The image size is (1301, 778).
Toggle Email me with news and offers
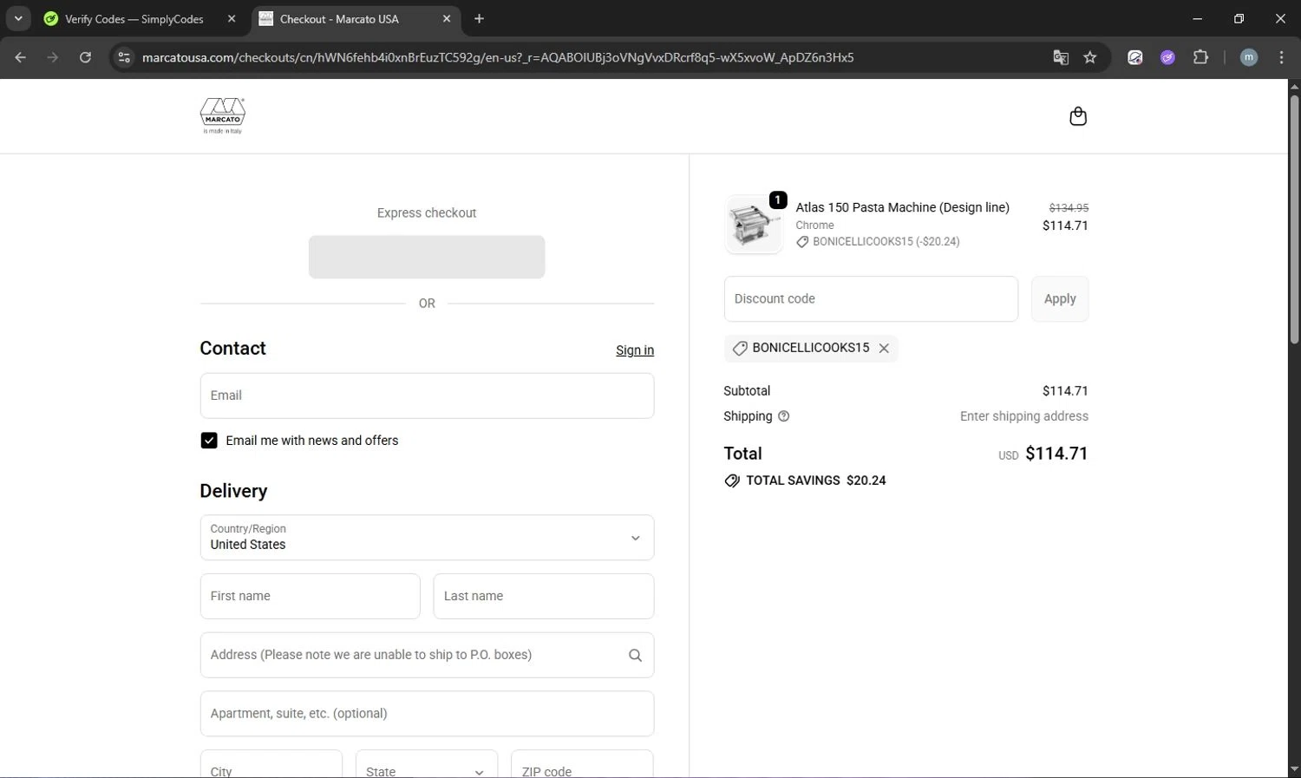[209, 441]
